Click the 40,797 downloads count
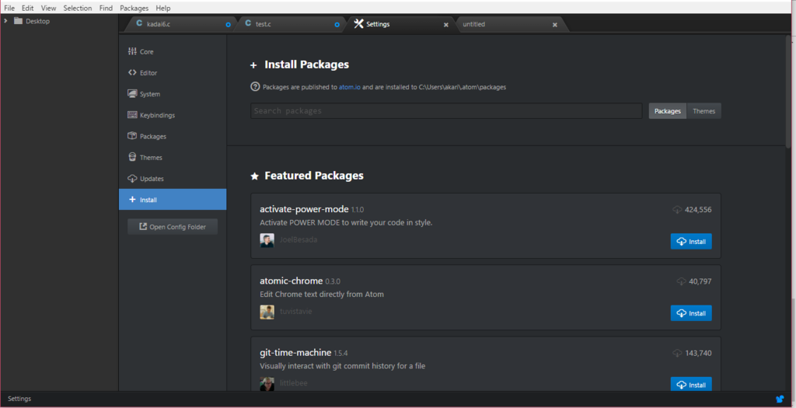This screenshot has width=796, height=408. pyautogui.click(x=700, y=281)
